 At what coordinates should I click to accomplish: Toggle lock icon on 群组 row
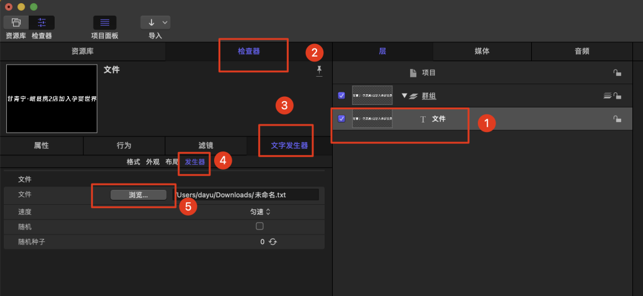tap(617, 96)
